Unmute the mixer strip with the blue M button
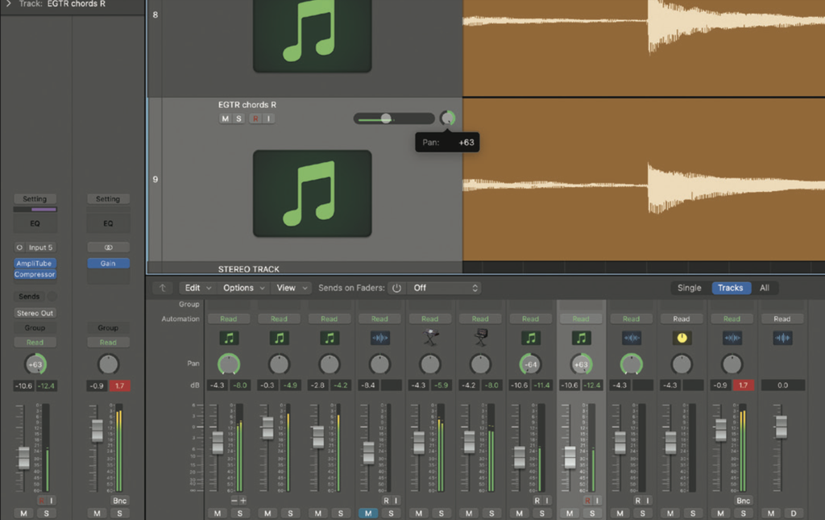825x520 pixels. 368,514
